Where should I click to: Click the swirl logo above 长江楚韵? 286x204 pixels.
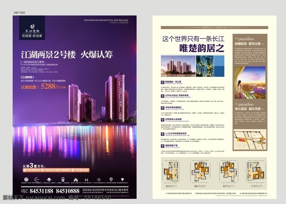coord(32,26)
